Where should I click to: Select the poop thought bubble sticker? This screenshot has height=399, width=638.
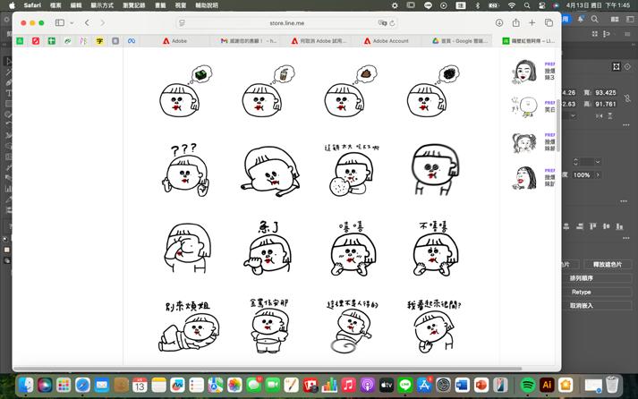coord(351,90)
